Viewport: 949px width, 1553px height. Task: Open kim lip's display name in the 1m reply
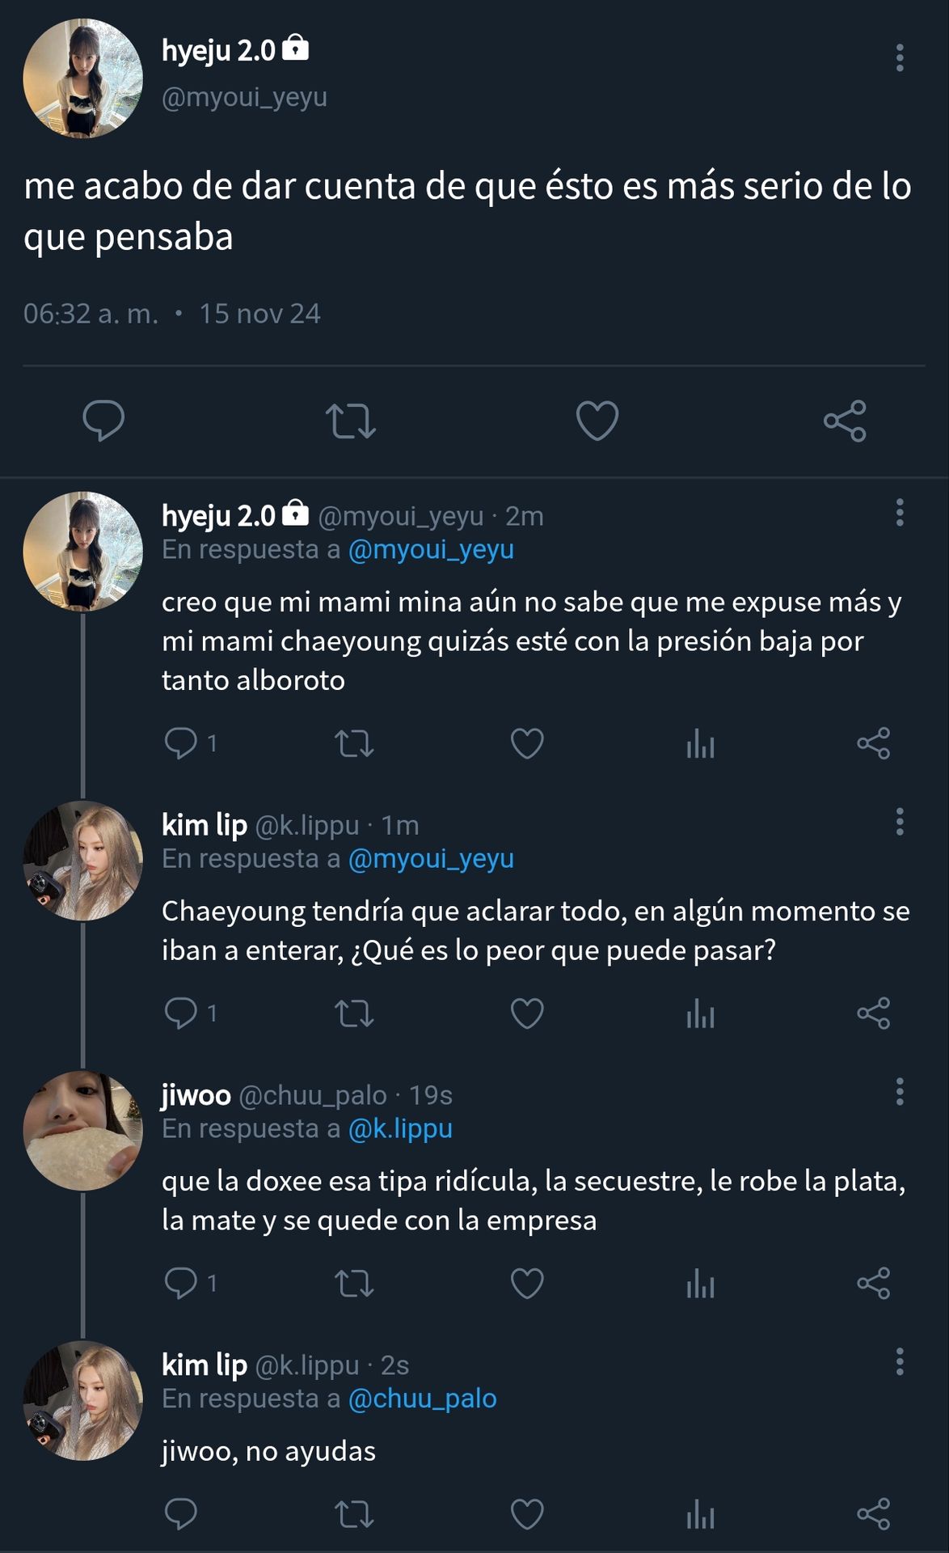205,825
